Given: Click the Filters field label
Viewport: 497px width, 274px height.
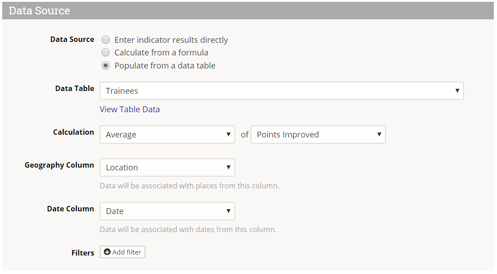Looking at the screenshot, I should click(83, 253).
